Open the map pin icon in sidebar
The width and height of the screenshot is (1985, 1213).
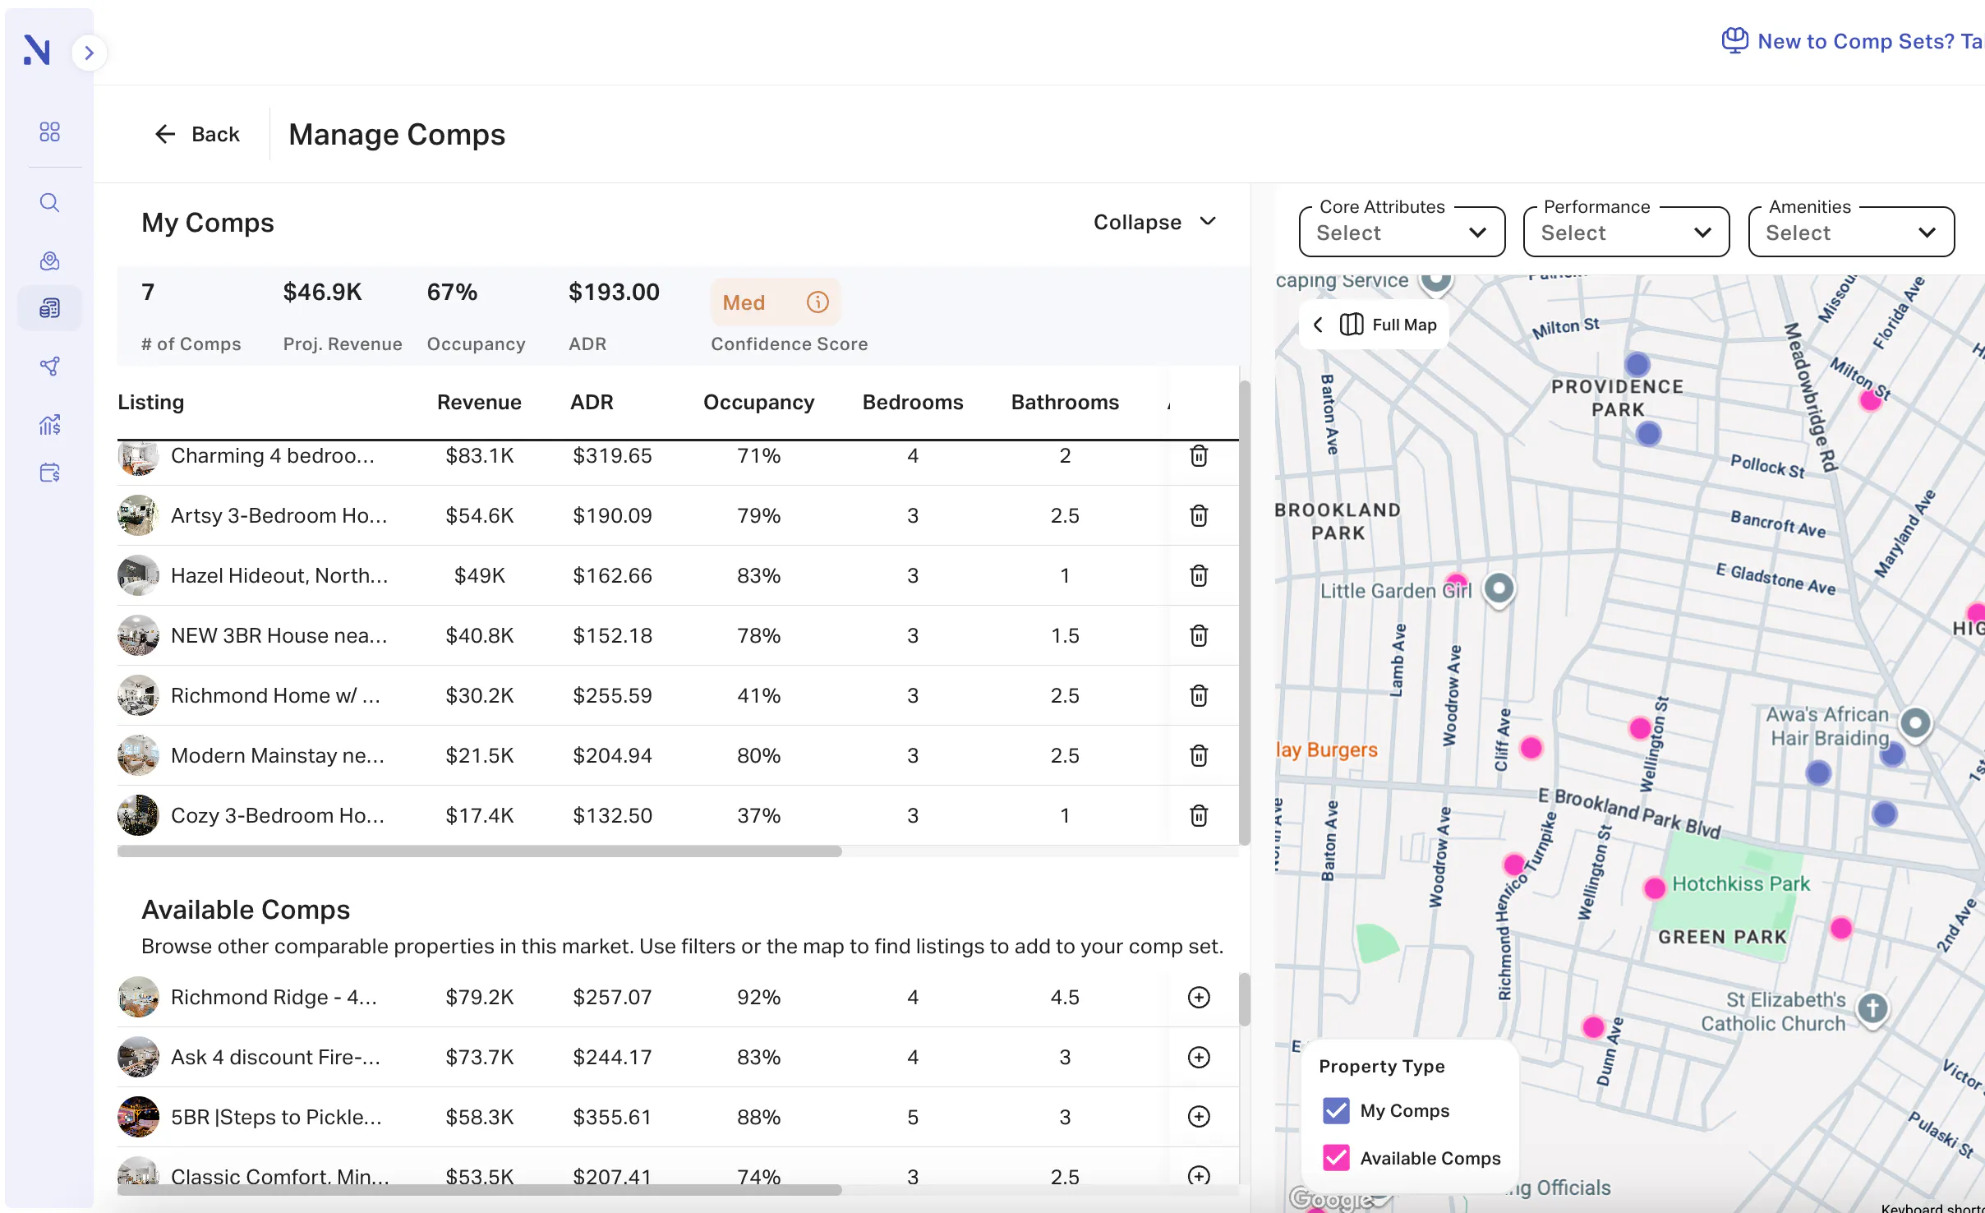[x=49, y=261]
